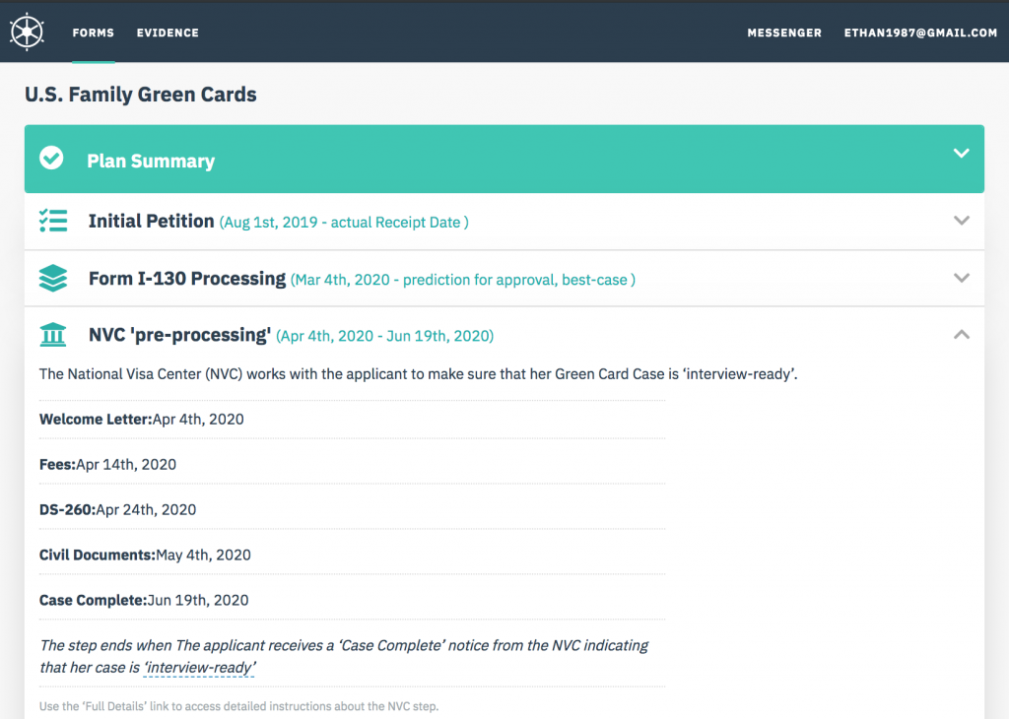Screen dimensions: 1009x719
Task: Click the Initial Petition title
Action: click(x=151, y=222)
